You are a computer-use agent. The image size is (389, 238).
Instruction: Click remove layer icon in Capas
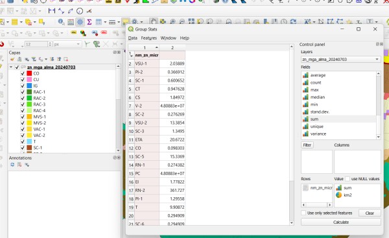coord(65,59)
